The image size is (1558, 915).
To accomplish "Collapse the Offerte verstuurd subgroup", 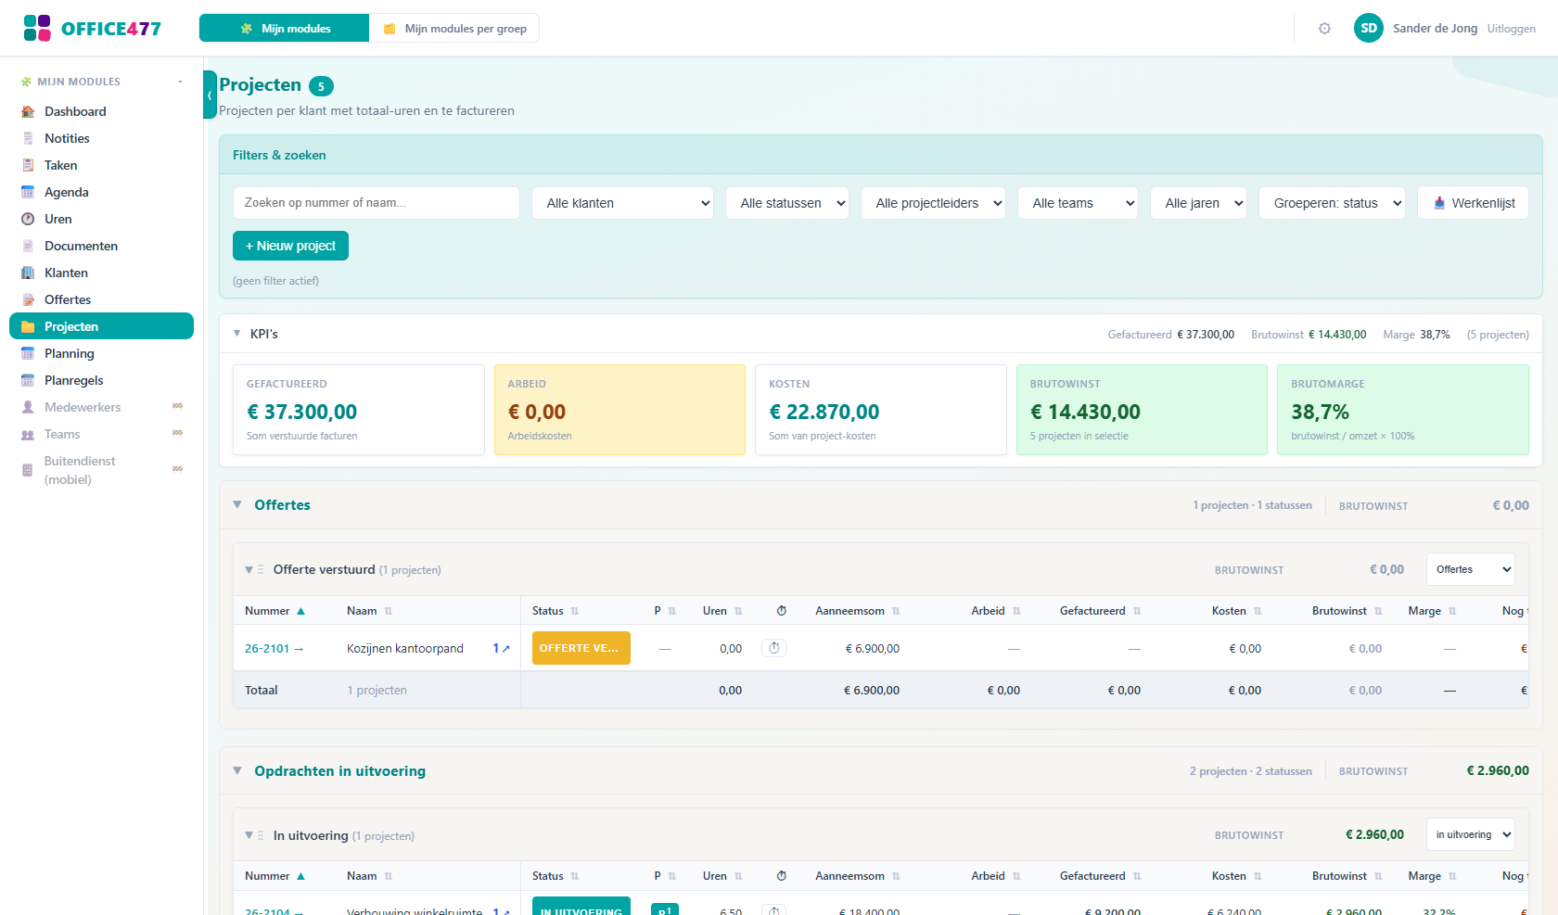I will 249,570.
